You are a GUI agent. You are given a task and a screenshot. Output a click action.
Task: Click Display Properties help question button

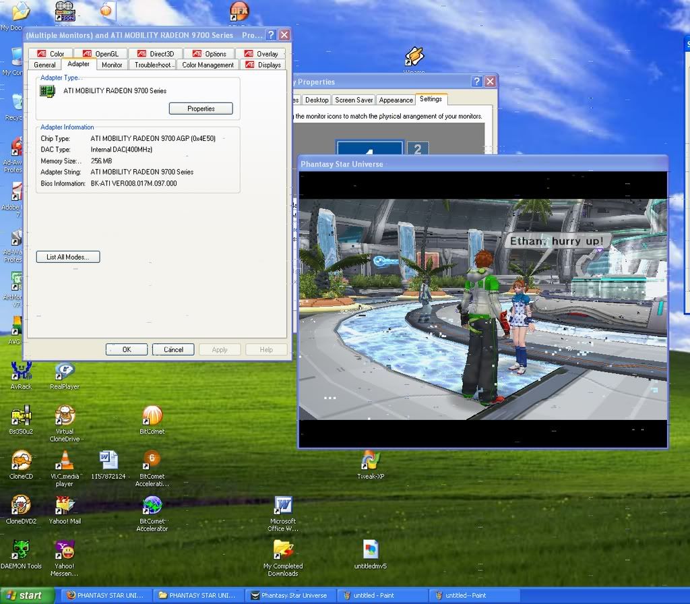pyautogui.click(x=476, y=82)
